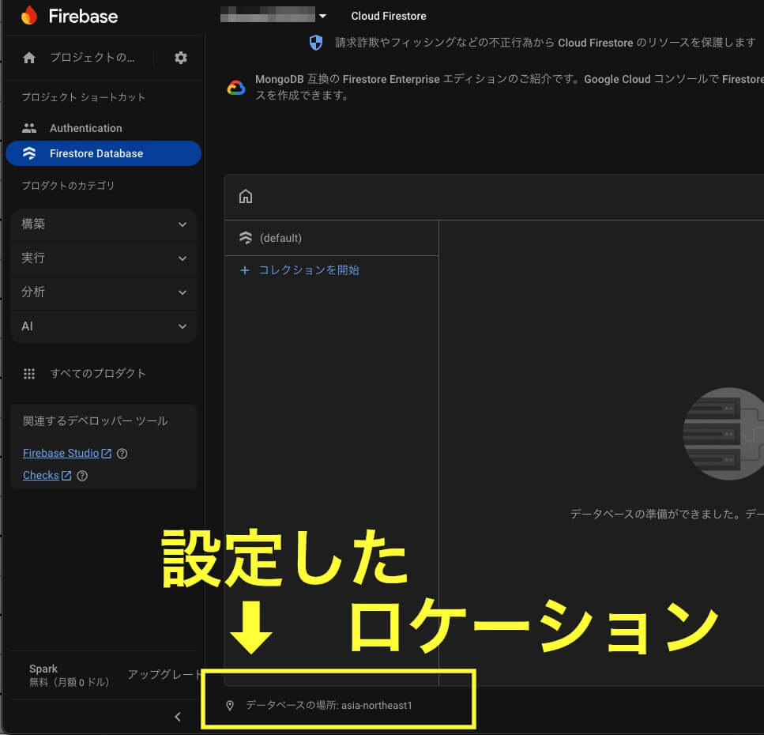Click external link icon beside Firebase Studio
This screenshot has height=735, width=764.
click(106, 454)
